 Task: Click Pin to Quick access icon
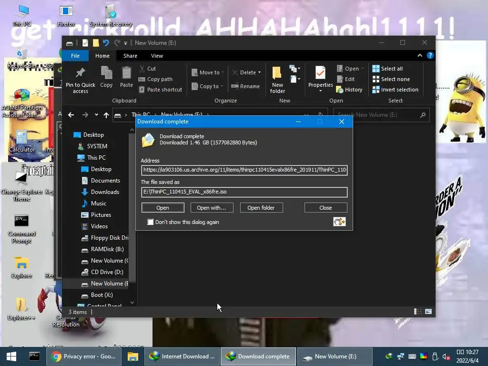[x=80, y=80]
